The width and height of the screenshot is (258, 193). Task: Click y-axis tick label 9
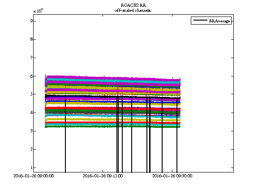coord(31,21)
